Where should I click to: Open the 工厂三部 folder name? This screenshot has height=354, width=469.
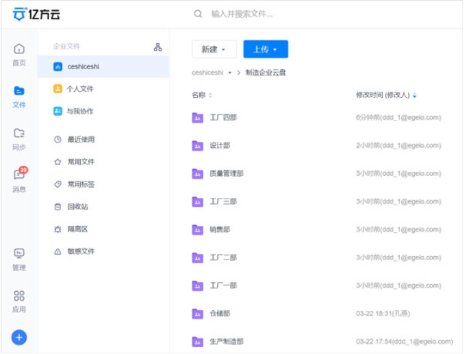pos(223,202)
